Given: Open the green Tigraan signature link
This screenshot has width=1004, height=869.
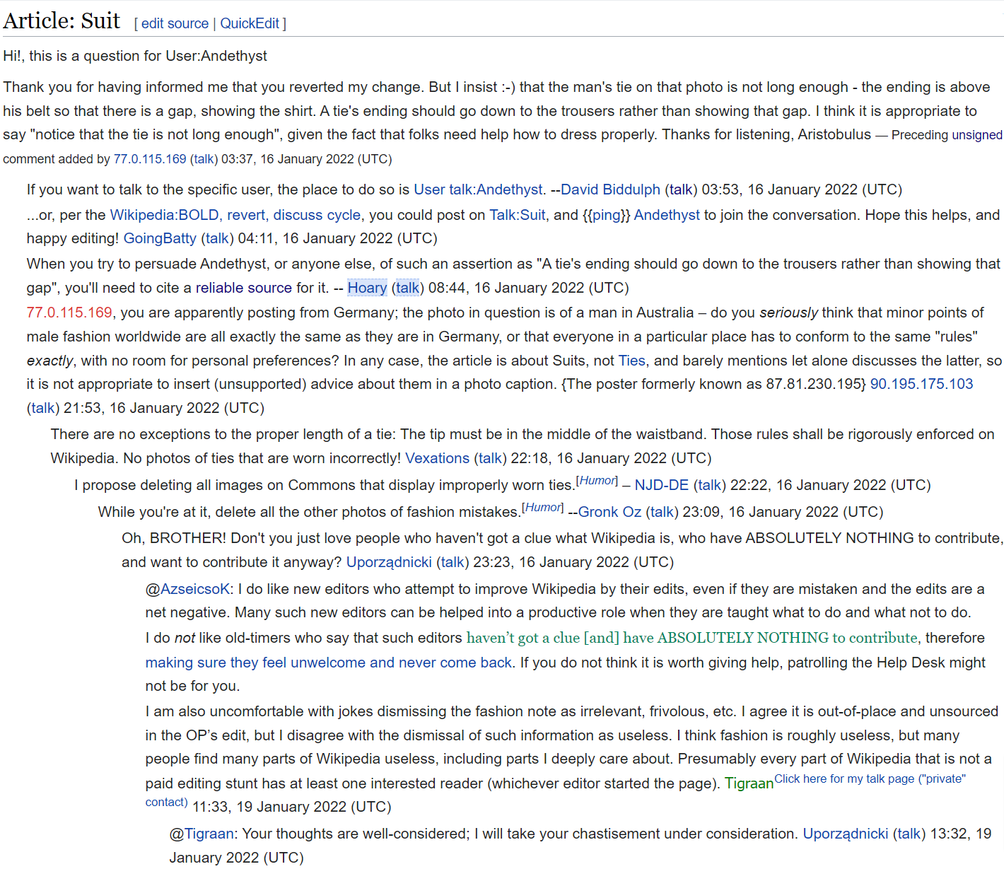Looking at the screenshot, I should 749,783.
